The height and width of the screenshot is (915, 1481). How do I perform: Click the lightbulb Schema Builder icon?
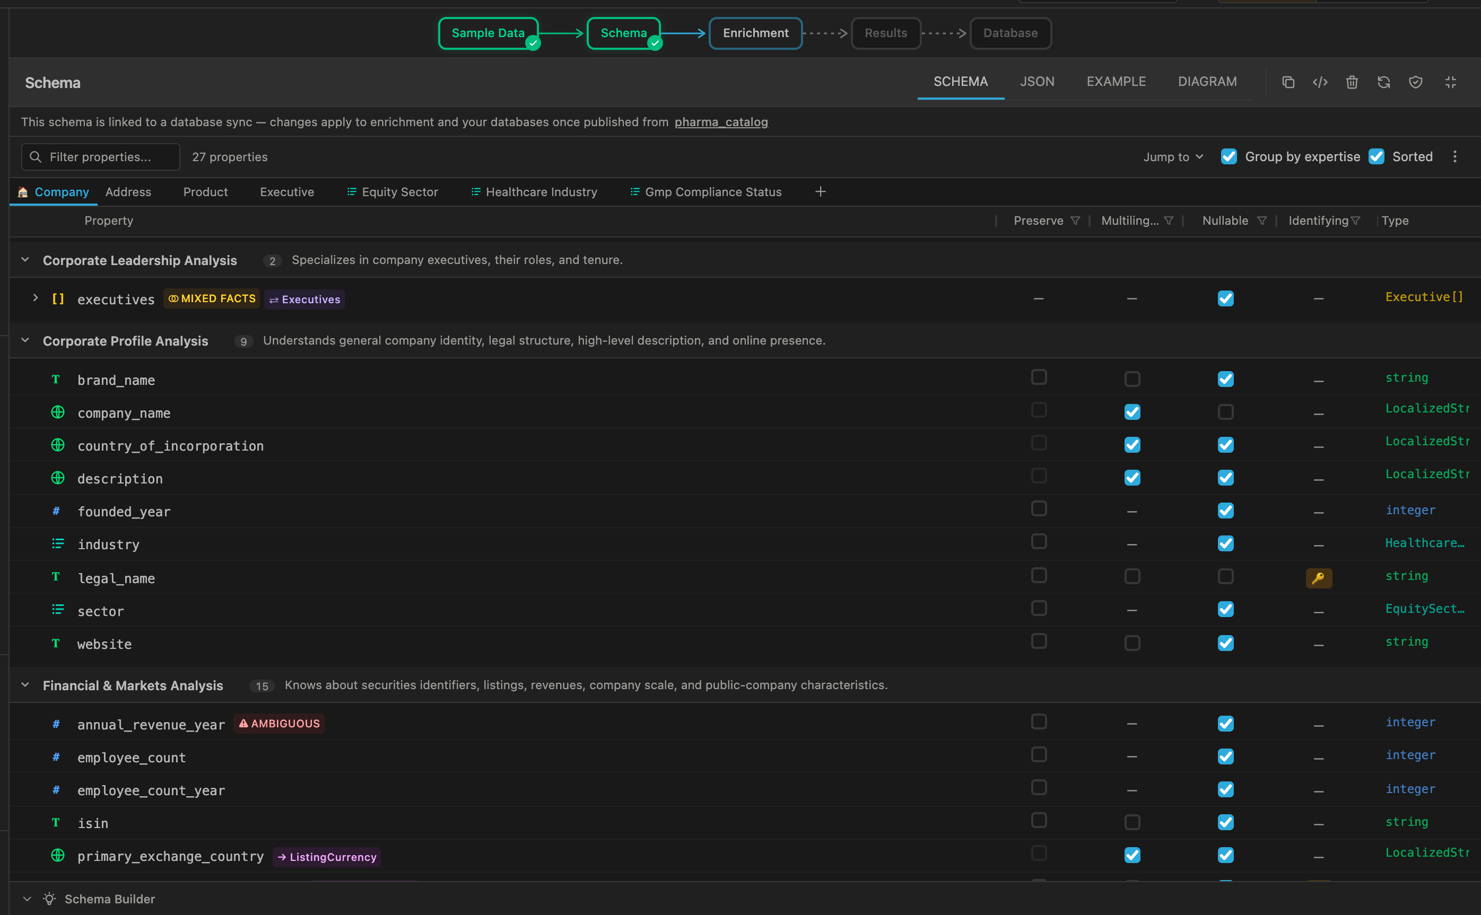click(x=50, y=899)
